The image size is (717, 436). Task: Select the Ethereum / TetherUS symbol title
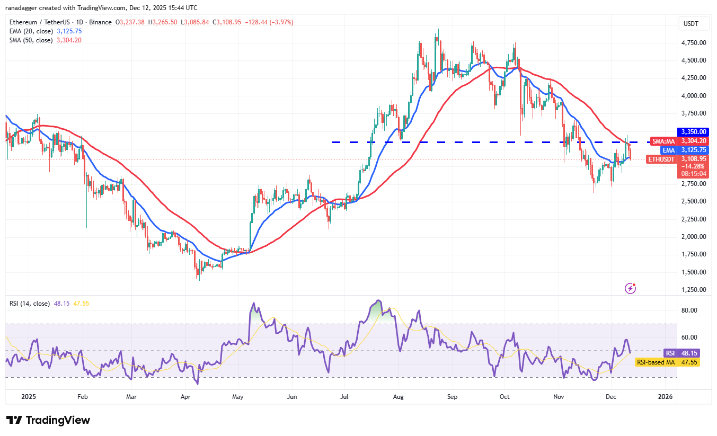point(40,22)
